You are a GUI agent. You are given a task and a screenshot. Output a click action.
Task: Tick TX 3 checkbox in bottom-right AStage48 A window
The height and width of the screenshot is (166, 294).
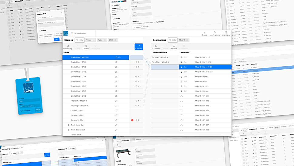click(243, 148)
